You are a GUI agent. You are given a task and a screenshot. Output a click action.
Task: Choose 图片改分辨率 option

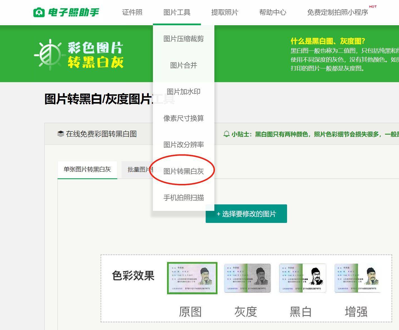pos(184,145)
